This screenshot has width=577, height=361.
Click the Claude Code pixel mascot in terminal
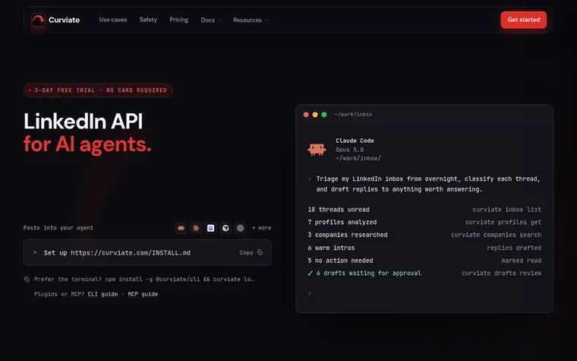tap(317, 149)
